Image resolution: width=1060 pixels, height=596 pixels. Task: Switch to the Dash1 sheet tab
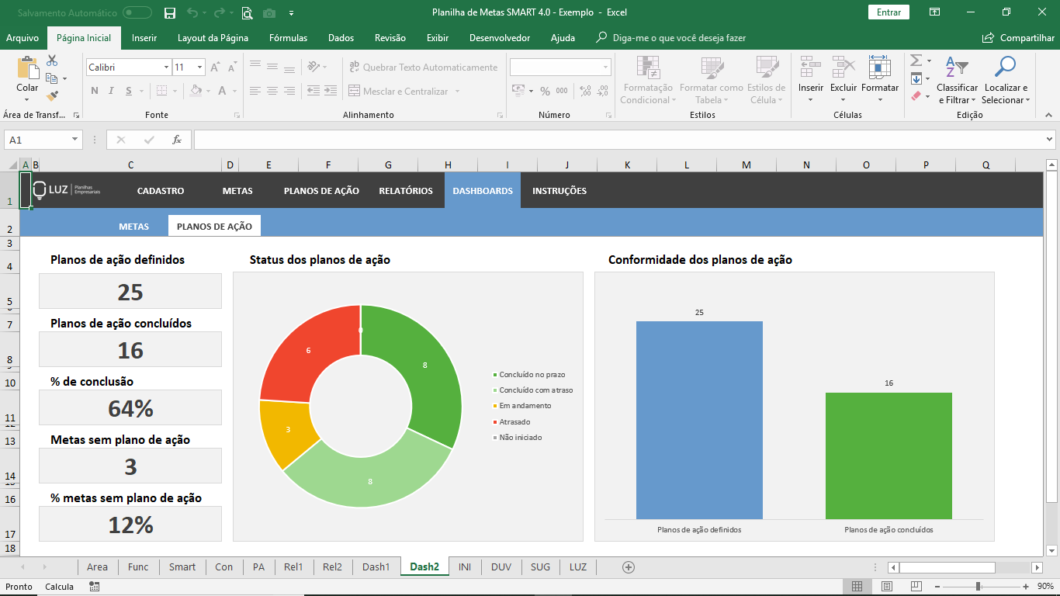(376, 567)
